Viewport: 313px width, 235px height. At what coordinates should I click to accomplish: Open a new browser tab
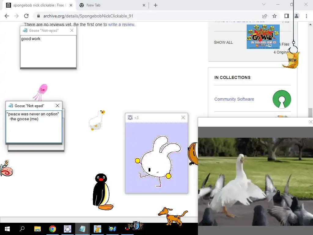click(156, 5)
